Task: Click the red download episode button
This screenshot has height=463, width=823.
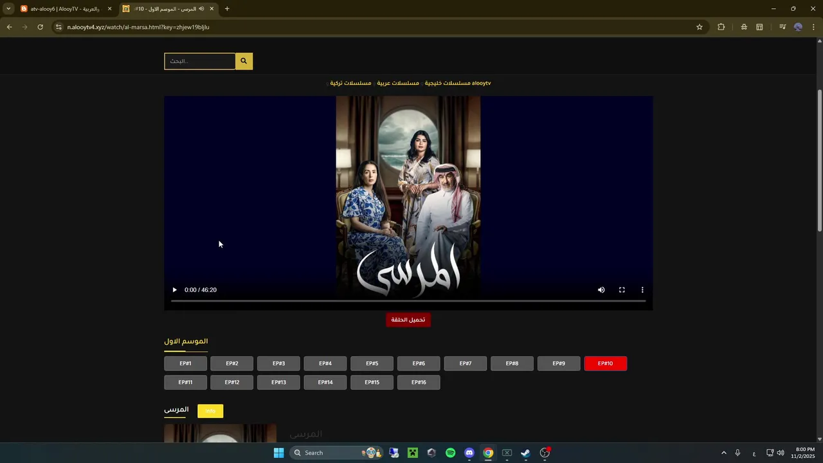Action: tap(408, 320)
